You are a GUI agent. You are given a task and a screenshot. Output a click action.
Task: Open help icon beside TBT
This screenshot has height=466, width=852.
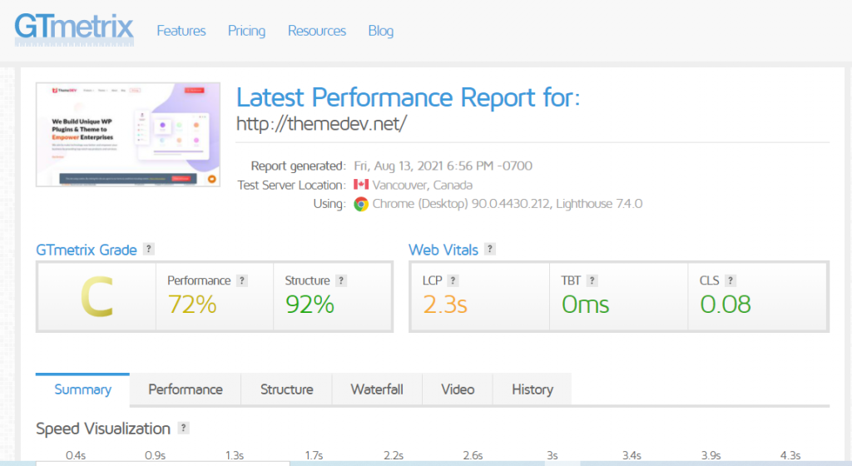point(592,280)
